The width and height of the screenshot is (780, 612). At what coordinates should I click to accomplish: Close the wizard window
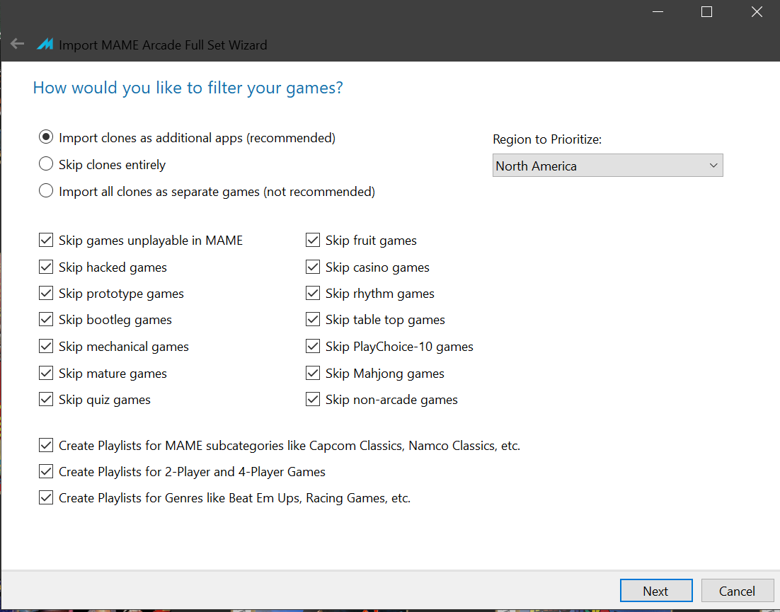pyautogui.click(x=757, y=11)
